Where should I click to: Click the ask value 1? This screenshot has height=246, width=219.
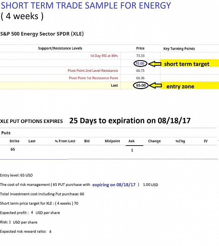(132, 150)
